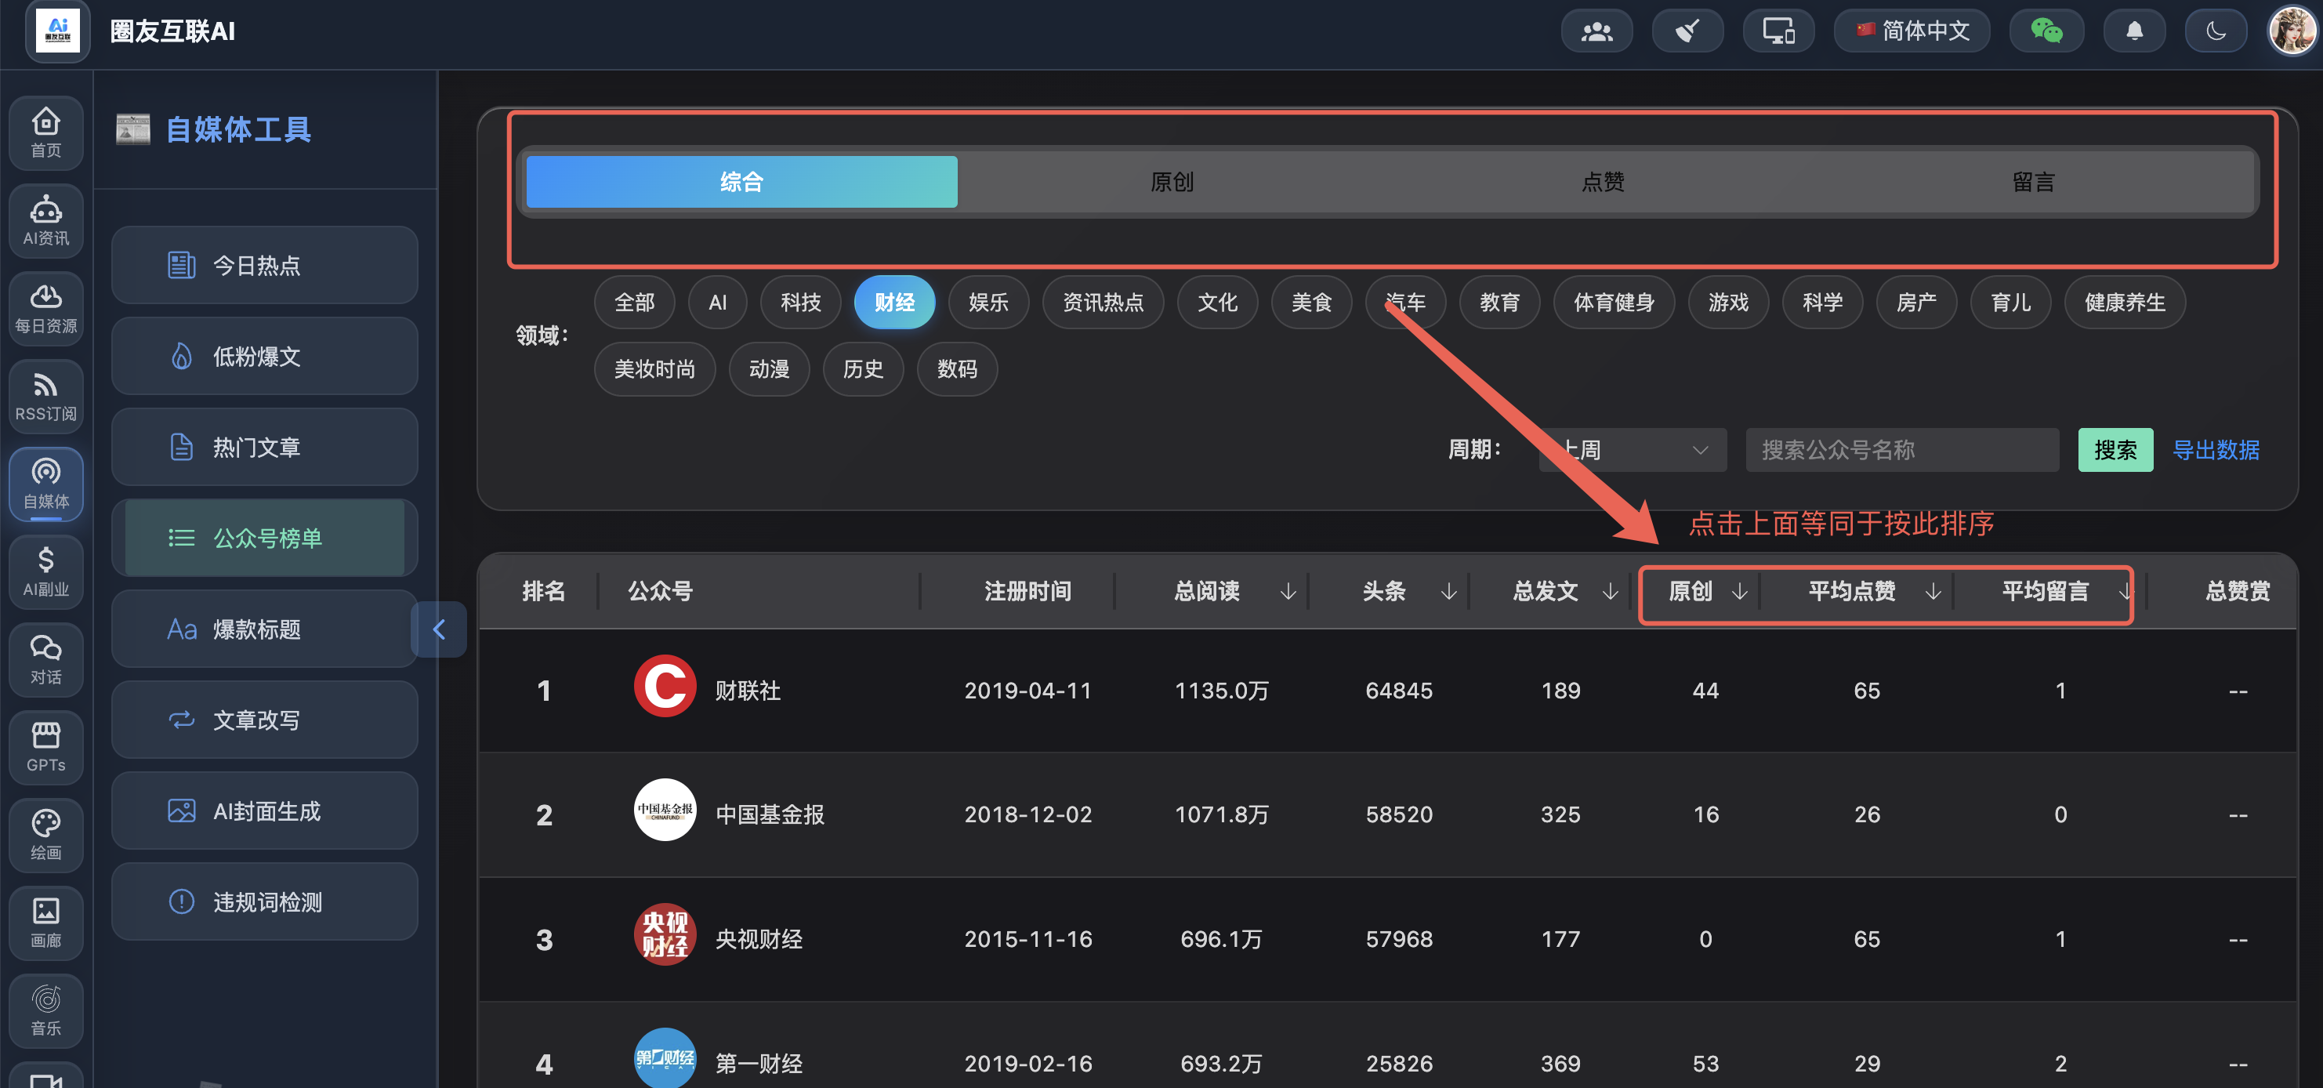Click the users group icon in header
This screenshot has height=1088, width=2323.
click(1596, 31)
